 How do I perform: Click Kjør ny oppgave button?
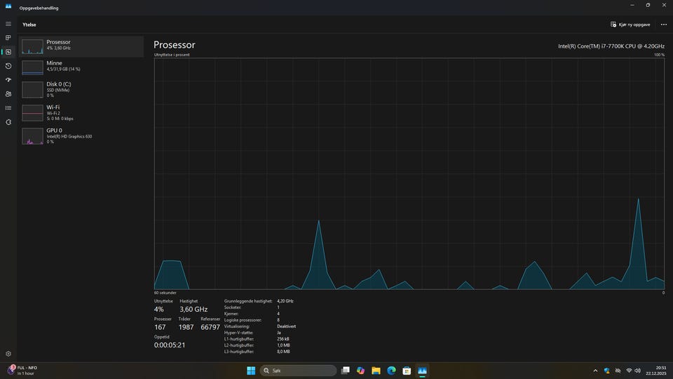pos(631,25)
